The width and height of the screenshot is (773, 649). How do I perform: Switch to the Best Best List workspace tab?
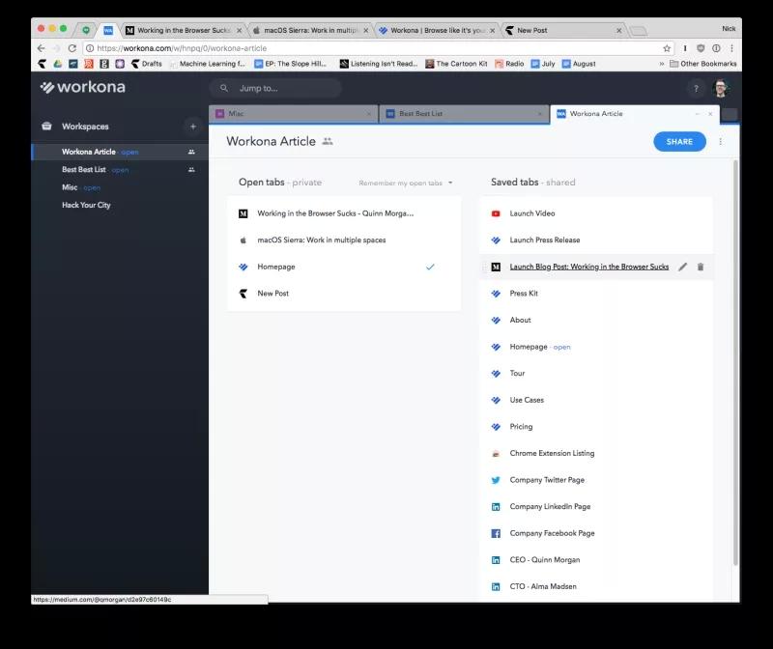(464, 114)
